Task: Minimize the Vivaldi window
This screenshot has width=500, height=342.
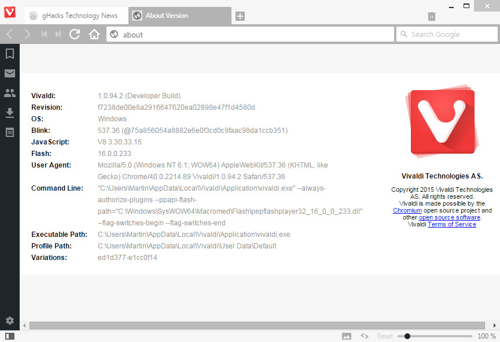Action: (x=451, y=6)
